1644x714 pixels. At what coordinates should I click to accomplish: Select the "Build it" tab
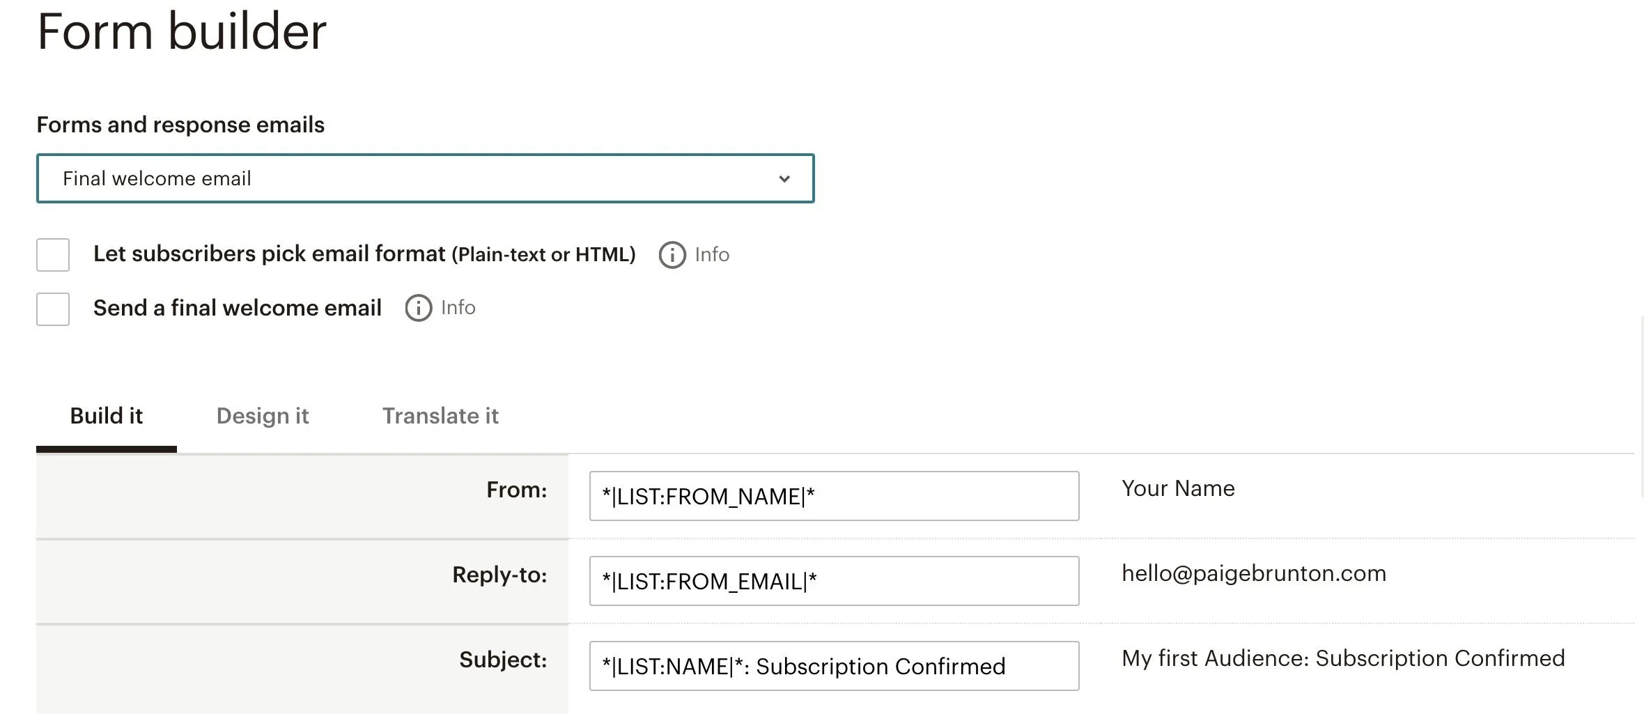pos(106,416)
